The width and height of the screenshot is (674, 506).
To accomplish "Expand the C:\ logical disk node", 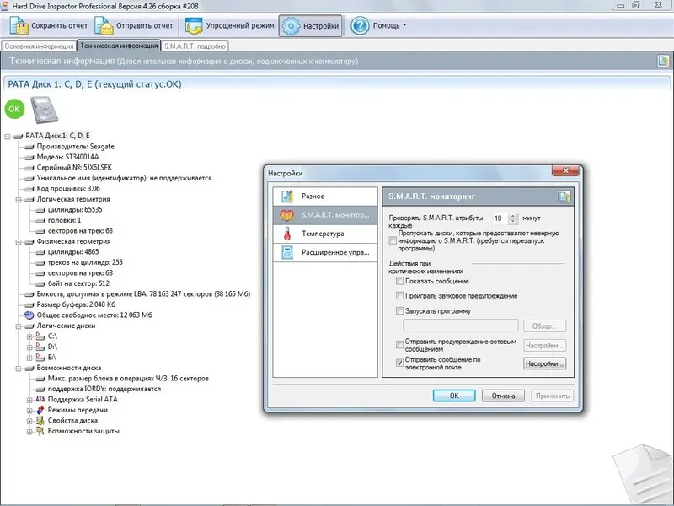I will [x=29, y=336].
